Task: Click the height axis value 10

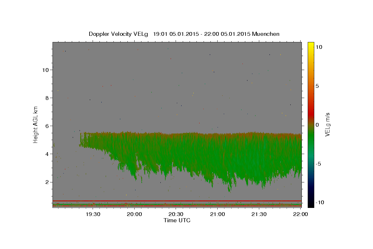Action: [46, 70]
